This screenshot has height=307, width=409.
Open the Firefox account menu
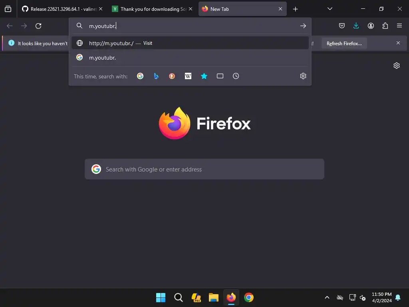click(x=371, y=26)
